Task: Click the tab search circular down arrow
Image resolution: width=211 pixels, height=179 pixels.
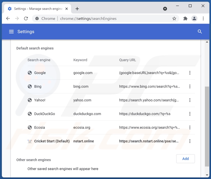Action: [x=165, y=9]
